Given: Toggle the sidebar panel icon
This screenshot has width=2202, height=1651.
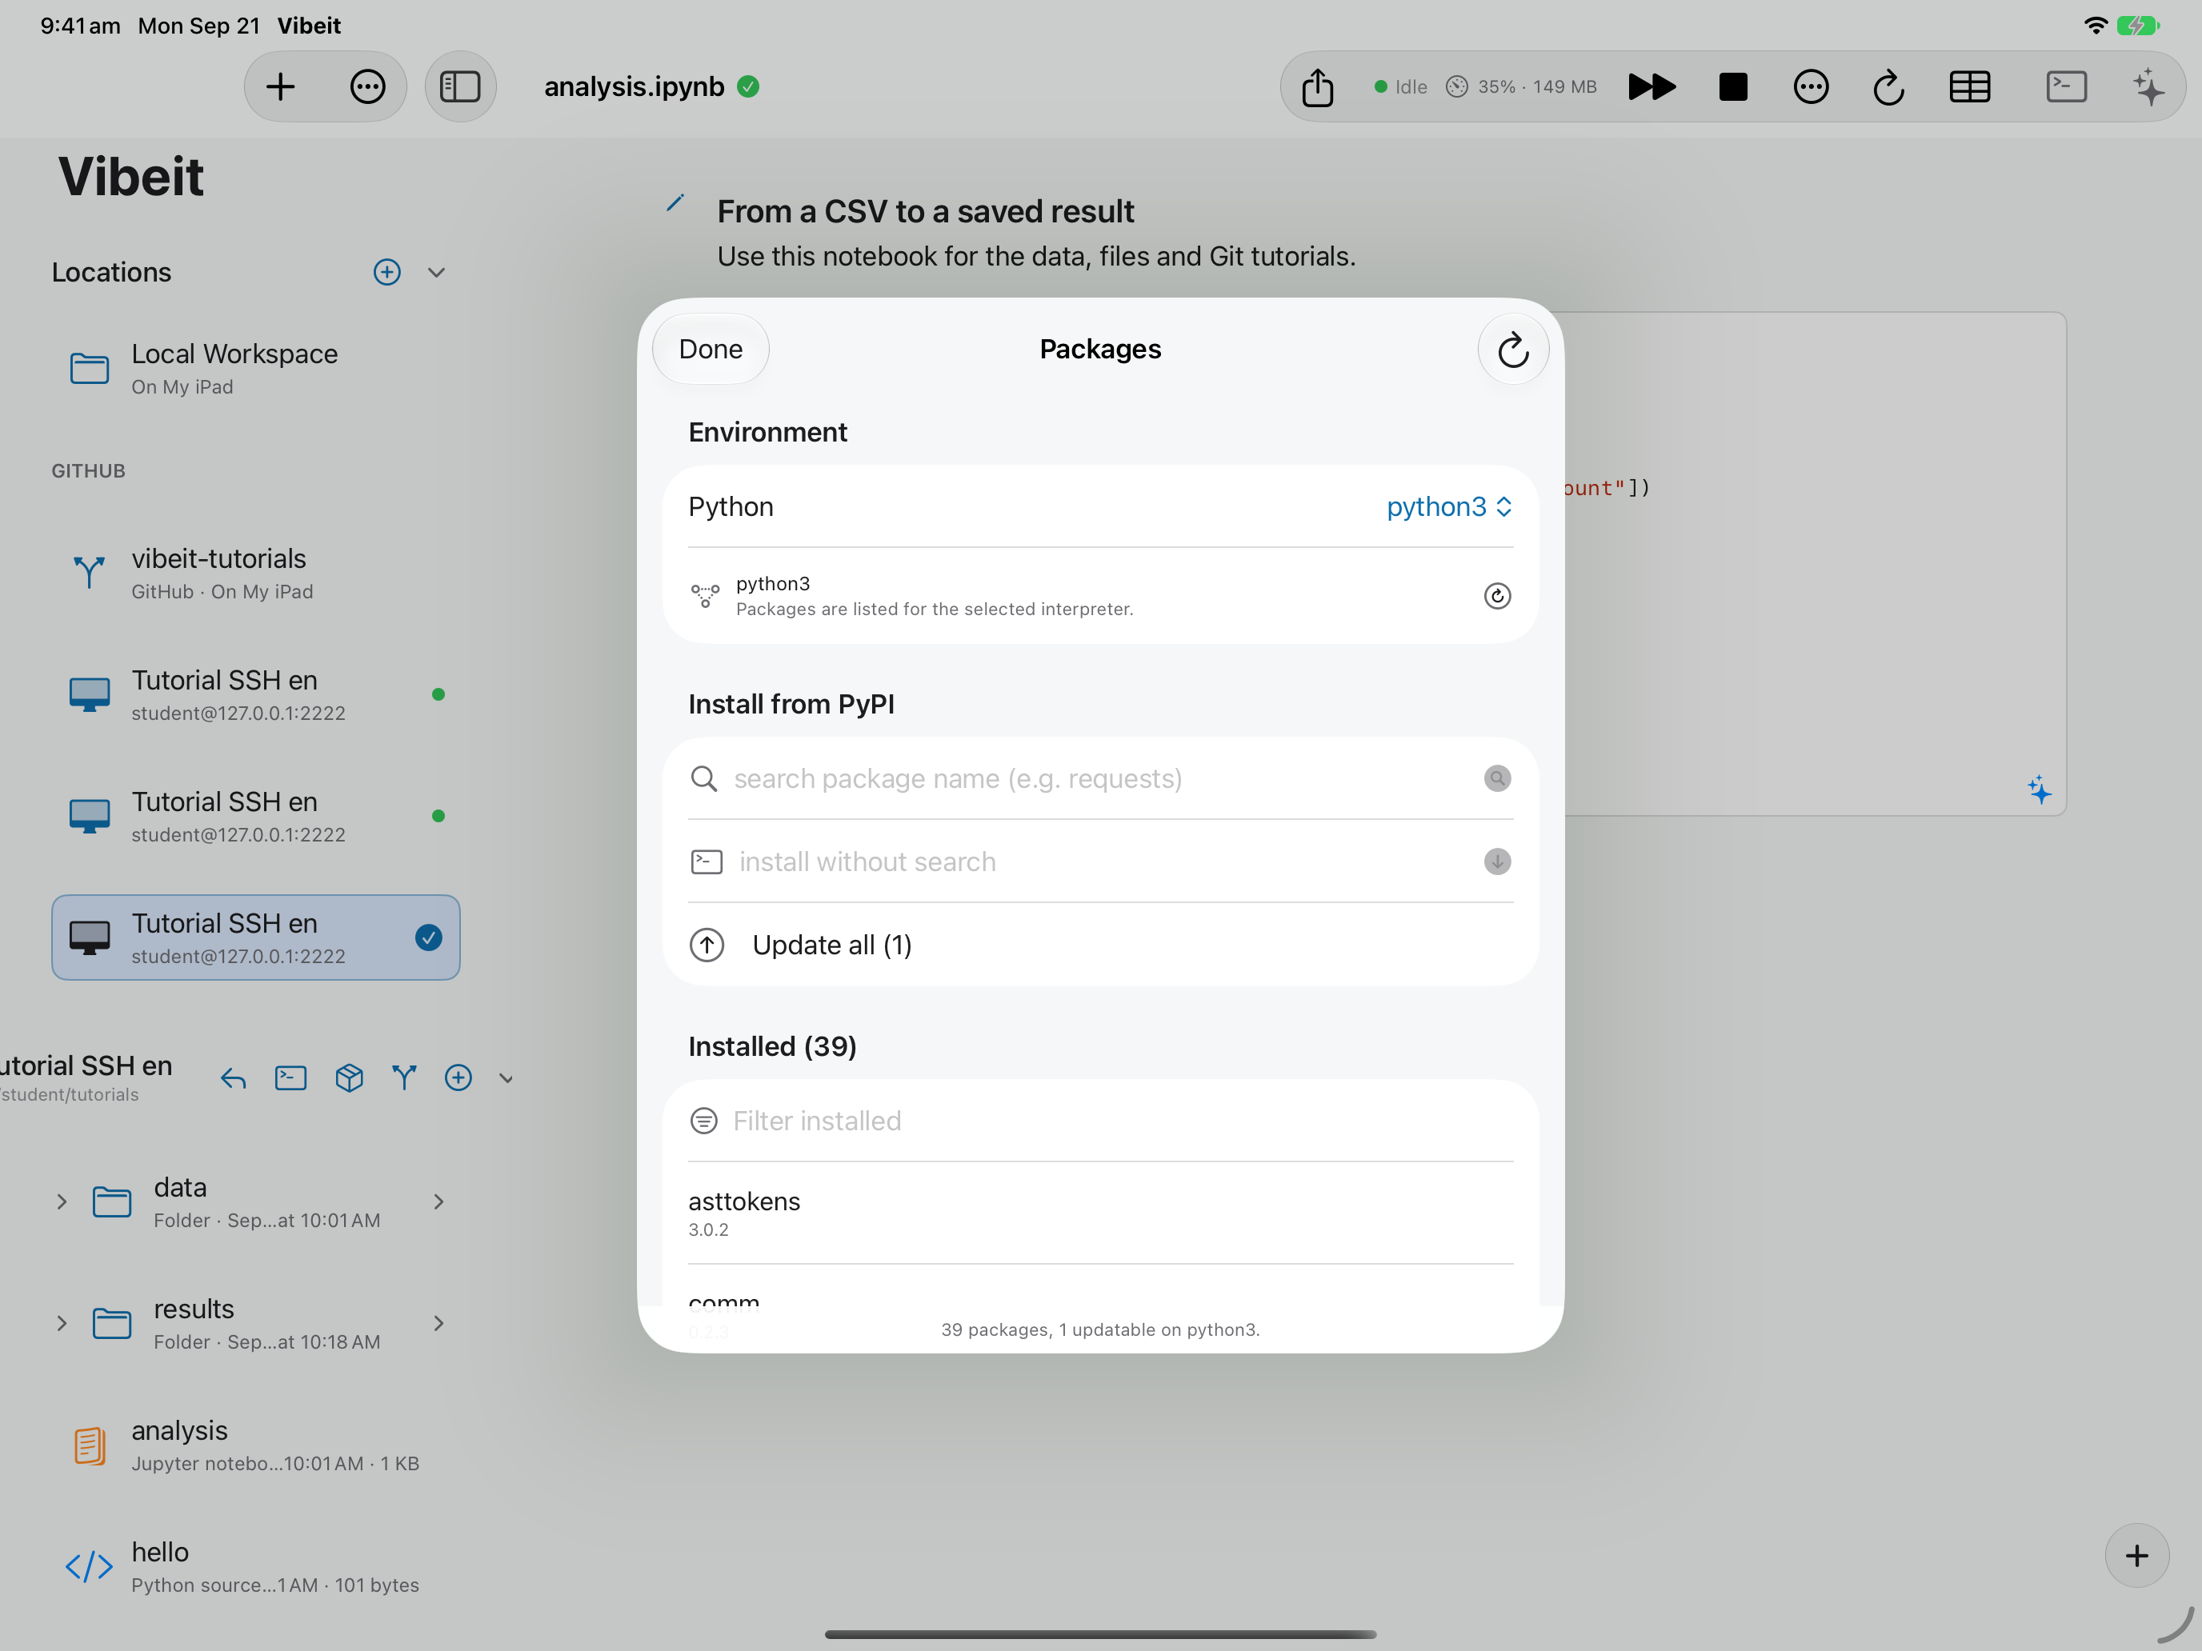Looking at the screenshot, I should click(x=460, y=86).
